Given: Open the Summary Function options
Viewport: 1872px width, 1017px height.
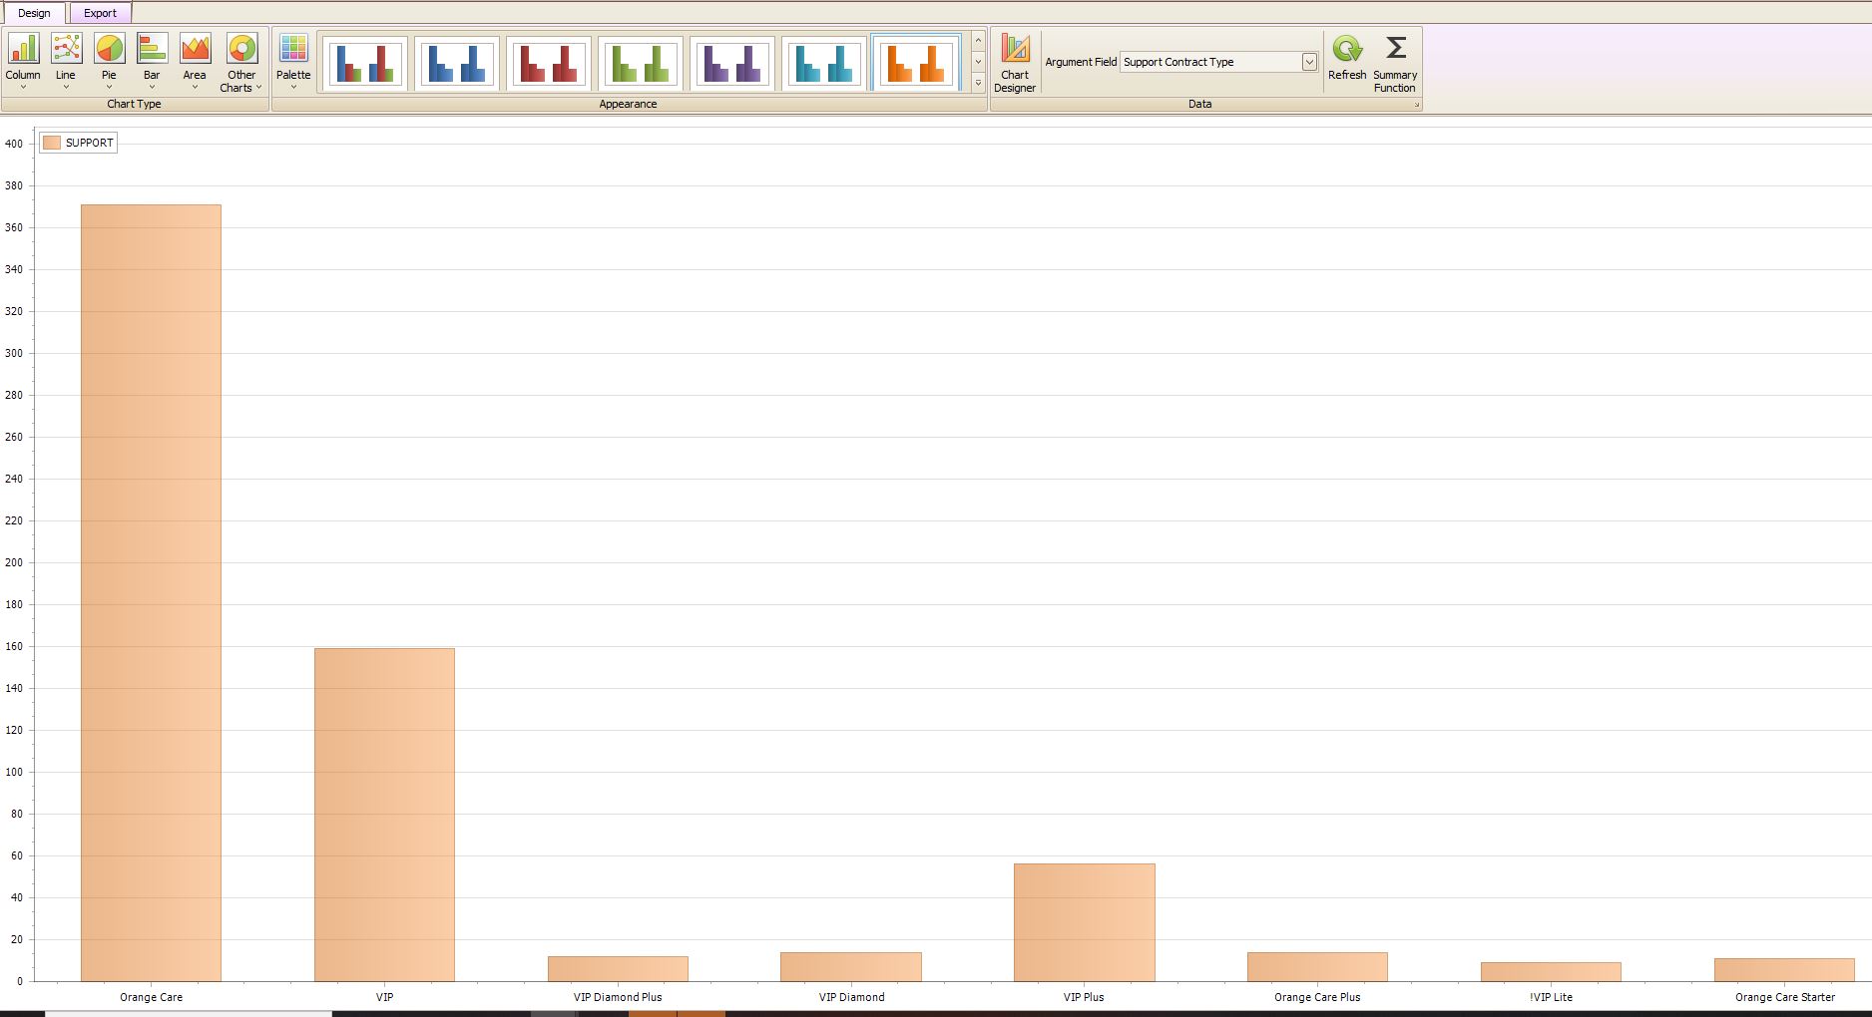Looking at the screenshot, I should click(1395, 62).
